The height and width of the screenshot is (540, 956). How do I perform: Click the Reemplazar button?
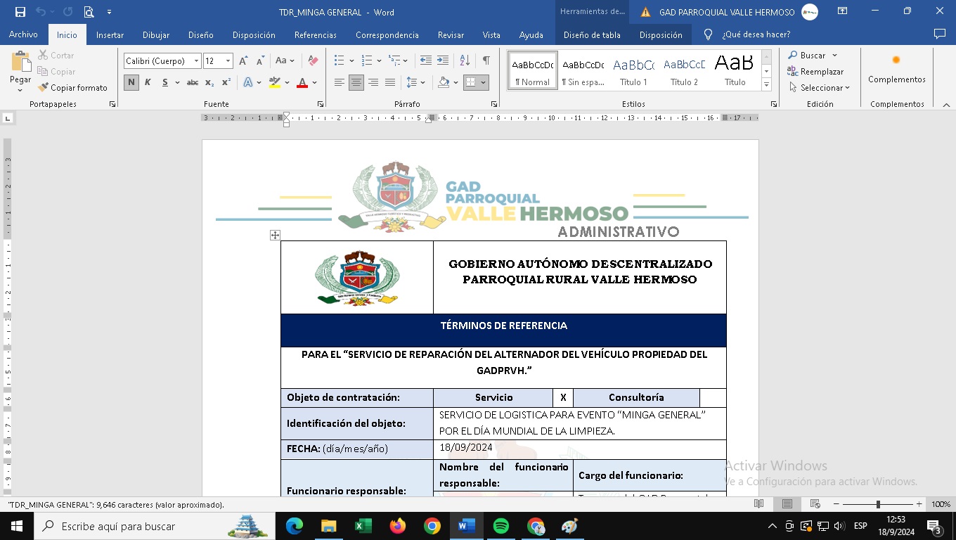coord(815,72)
